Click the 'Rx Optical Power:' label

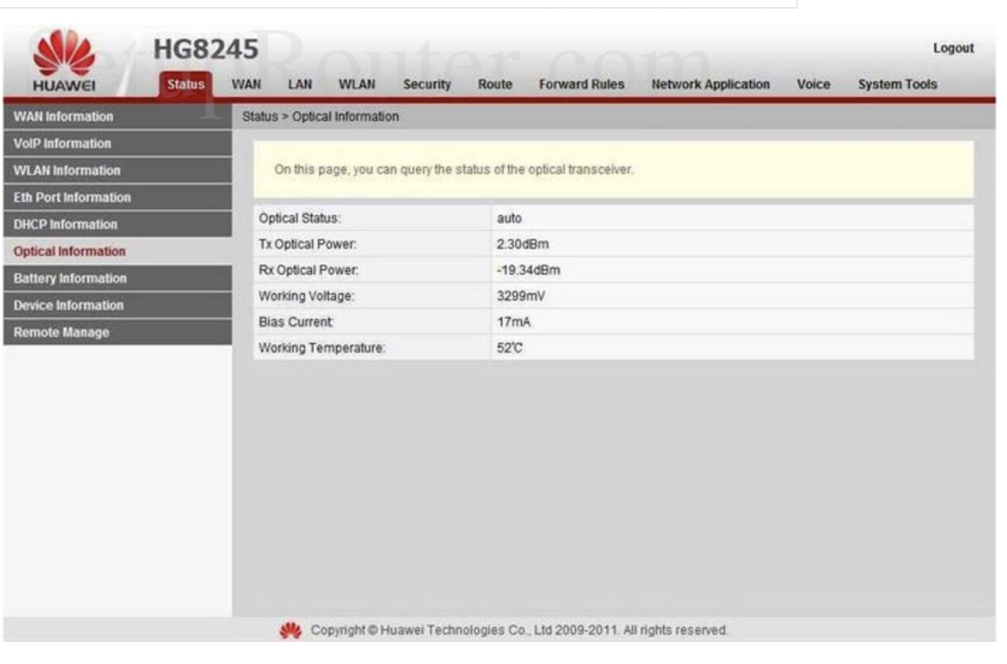(309, 270)
